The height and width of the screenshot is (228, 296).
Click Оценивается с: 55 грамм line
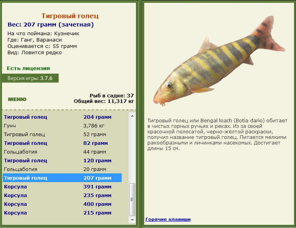tap(42, 46)
